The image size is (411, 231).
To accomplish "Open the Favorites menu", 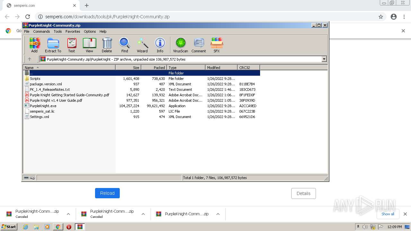I will [x=73, y=31].
